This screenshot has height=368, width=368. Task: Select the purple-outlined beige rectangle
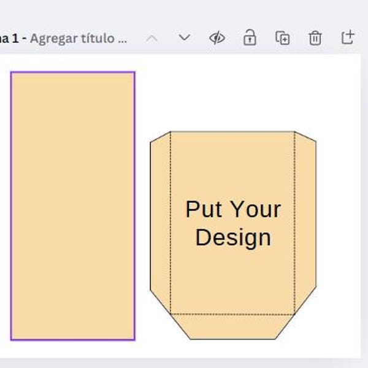(73, 206)
